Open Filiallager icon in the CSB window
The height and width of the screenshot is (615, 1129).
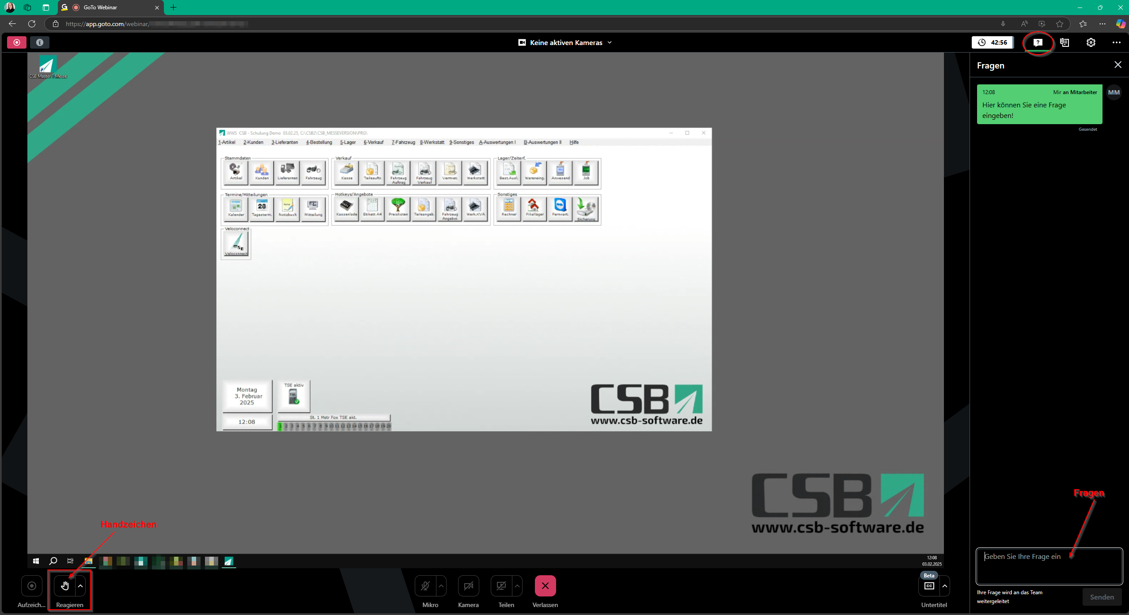pos(534,208)
